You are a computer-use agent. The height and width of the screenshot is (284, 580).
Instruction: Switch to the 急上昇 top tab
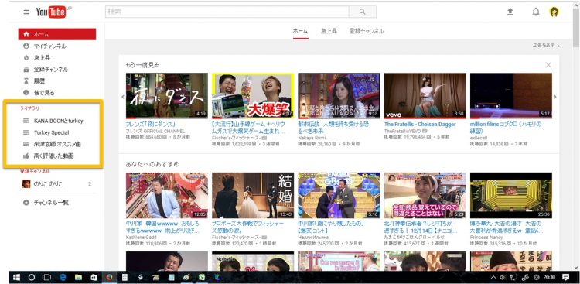(x=329, y=31)
